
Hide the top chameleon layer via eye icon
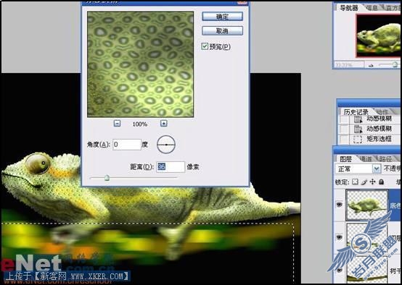tap(339, 204)
